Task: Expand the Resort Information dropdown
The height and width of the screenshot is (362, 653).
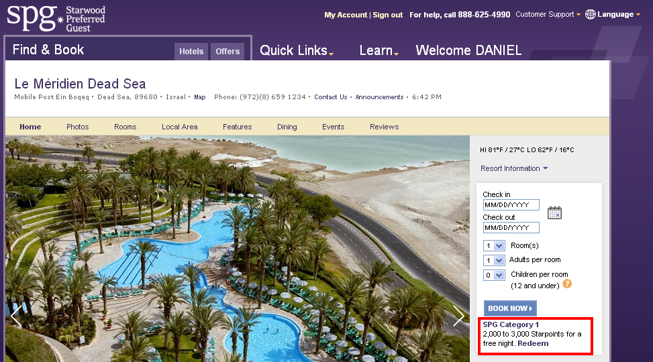Action: (x=514, y=168)
